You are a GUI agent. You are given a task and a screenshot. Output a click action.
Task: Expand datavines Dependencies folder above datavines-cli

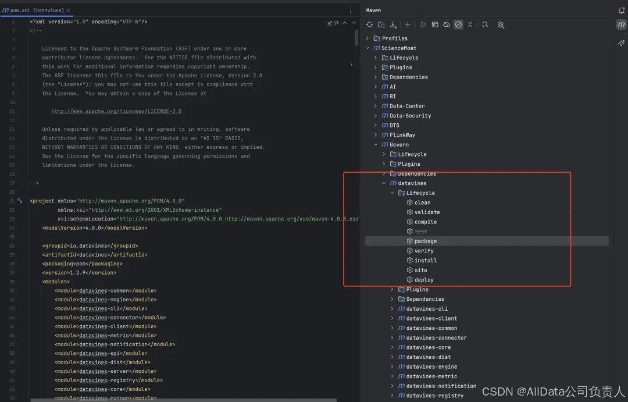click(x=392, y=299)
